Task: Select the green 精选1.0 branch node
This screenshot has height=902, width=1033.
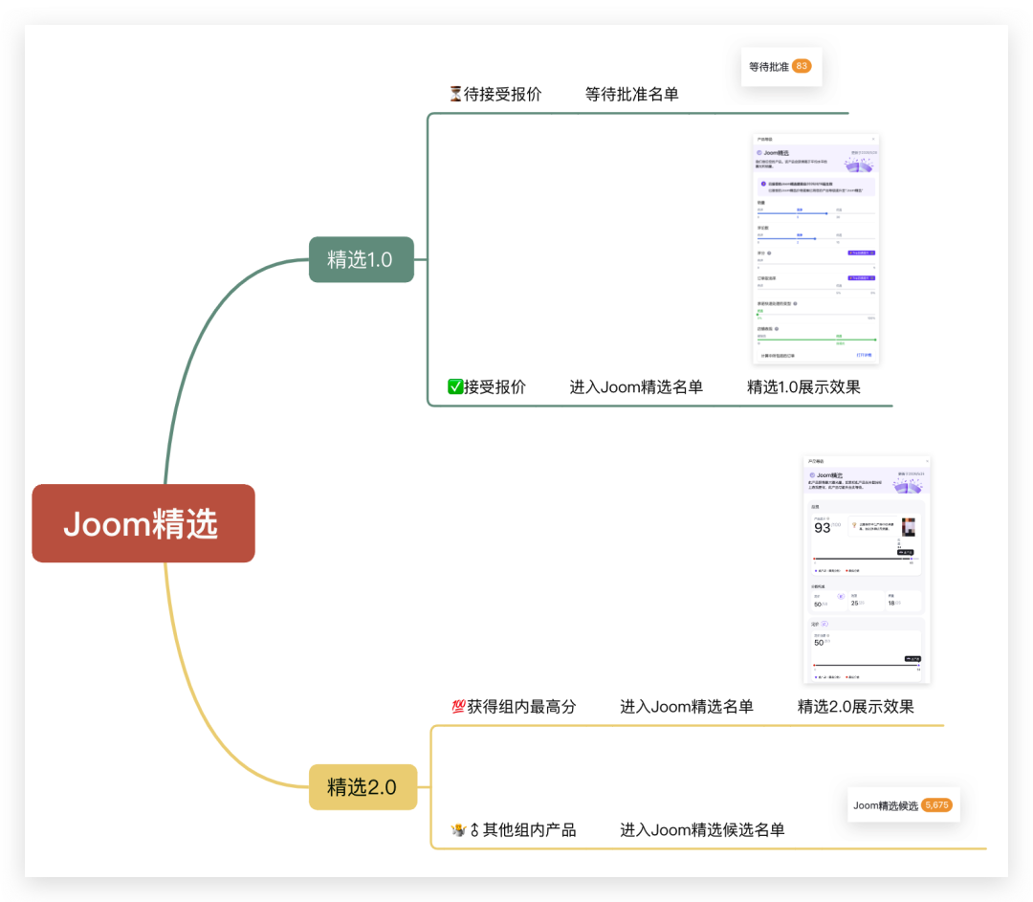Action: [361, 259]
